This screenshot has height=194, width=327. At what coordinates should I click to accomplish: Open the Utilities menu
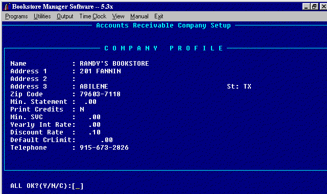coord(42,16)
